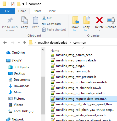Expand the Delete options arrow
This screenshot has height=121, width=117.
(x=99, y=30)
